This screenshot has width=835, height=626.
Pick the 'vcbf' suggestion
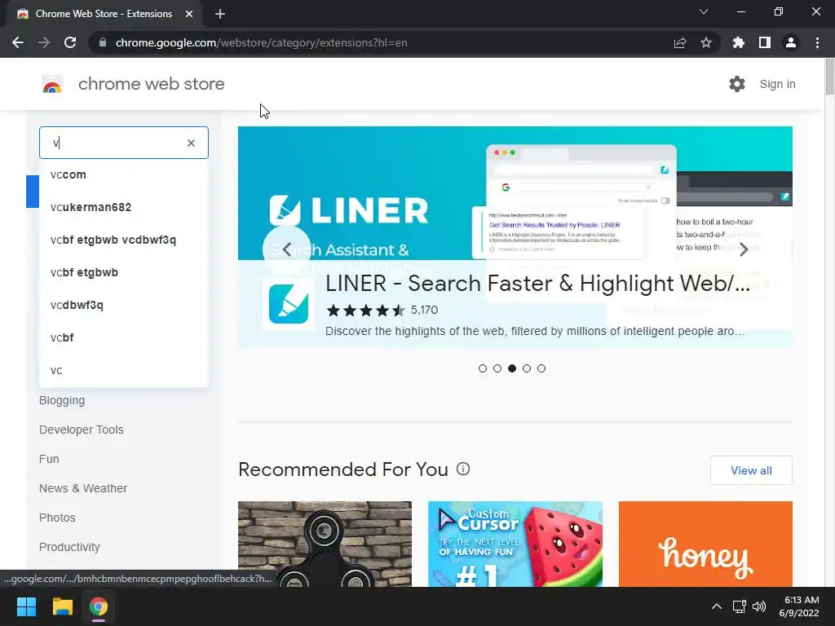pyautogui.click(x=124, y=337)
